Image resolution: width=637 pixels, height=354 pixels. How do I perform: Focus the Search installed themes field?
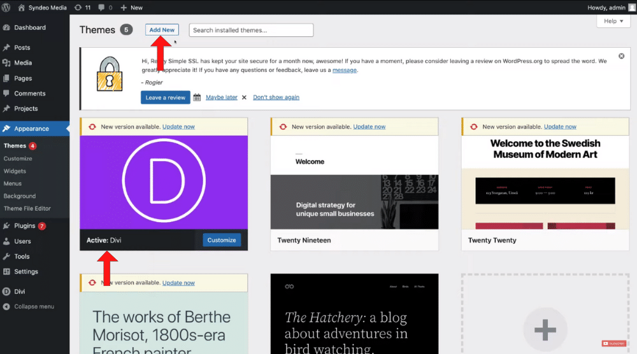click(251, 30)
